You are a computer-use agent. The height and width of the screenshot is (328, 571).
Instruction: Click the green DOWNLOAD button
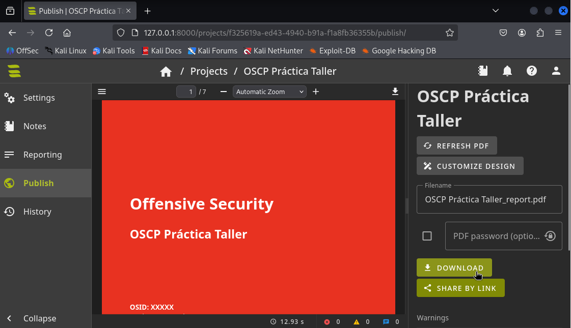pos(454,268)
